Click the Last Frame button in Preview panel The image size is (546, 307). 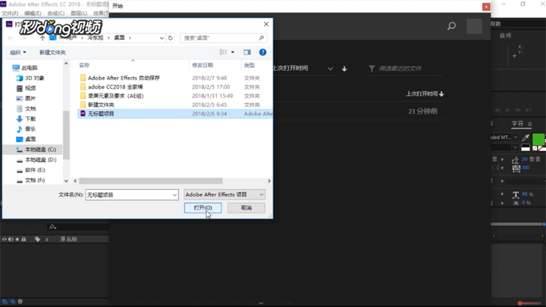tap(529, 109)
